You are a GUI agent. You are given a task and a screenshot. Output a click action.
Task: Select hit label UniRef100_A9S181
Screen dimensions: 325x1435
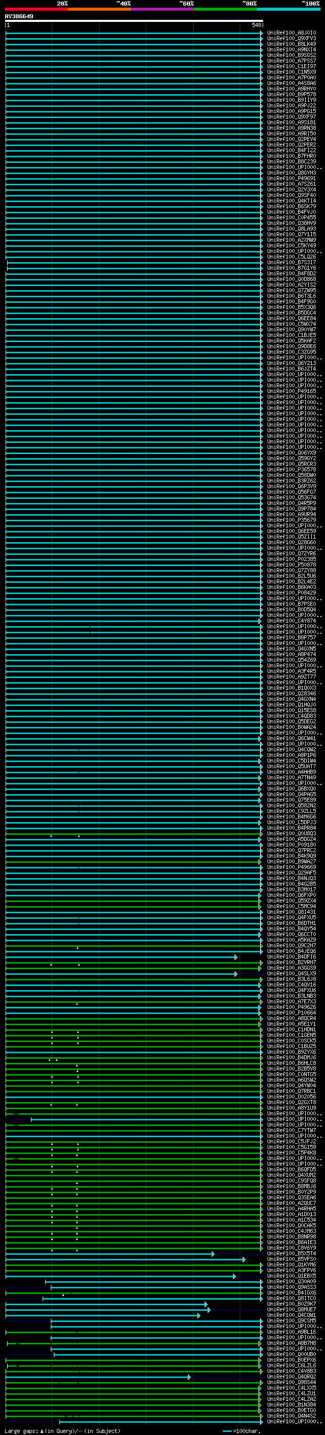291,123
